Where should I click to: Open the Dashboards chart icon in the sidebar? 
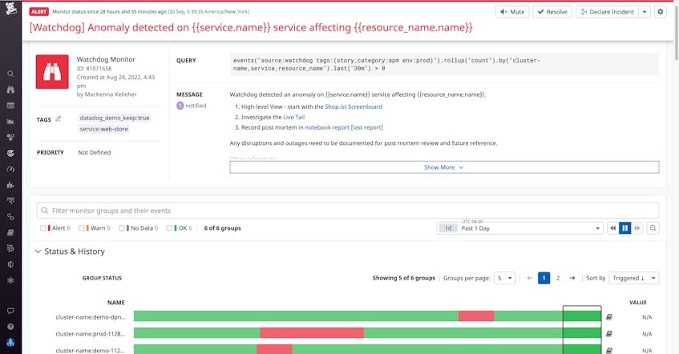click(x=10, y=122)
